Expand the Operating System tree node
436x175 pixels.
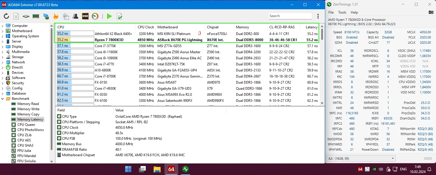click(3, 36)
